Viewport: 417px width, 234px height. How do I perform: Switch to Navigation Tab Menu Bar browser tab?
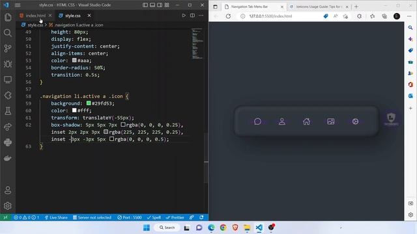250,6
